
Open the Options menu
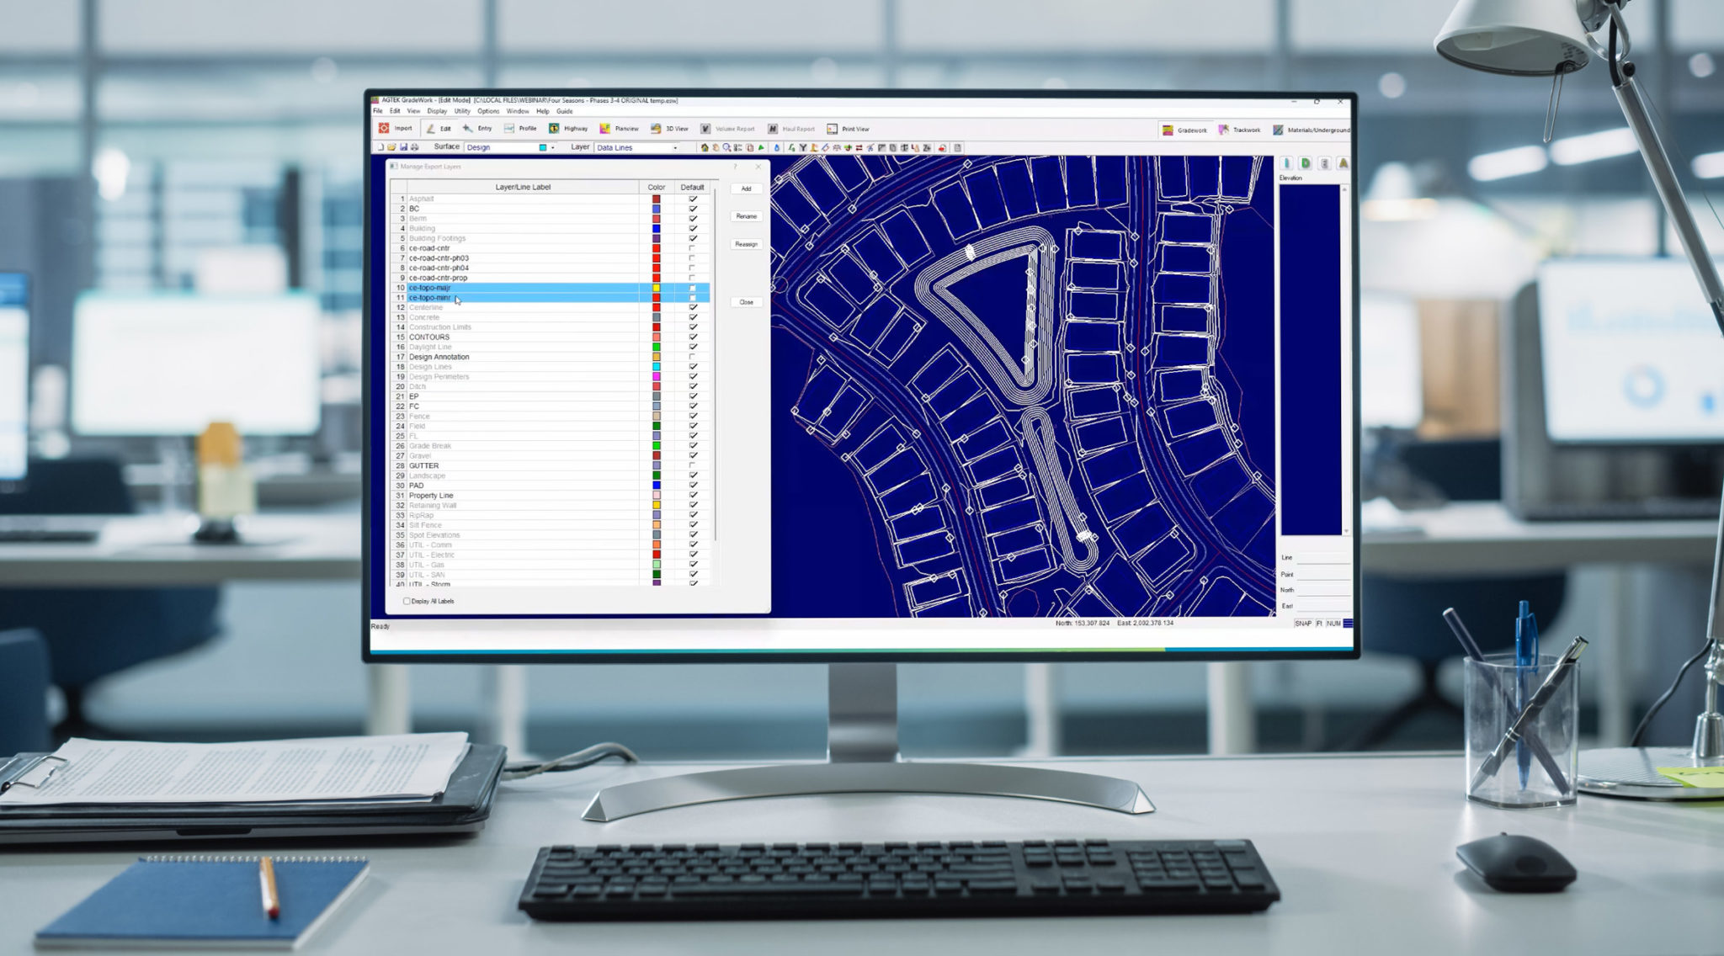point(488,111)
